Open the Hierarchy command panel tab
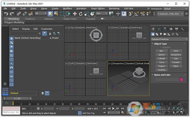Image resolution: width=190 pixels, height=117 pixels. tap(165, 29)
